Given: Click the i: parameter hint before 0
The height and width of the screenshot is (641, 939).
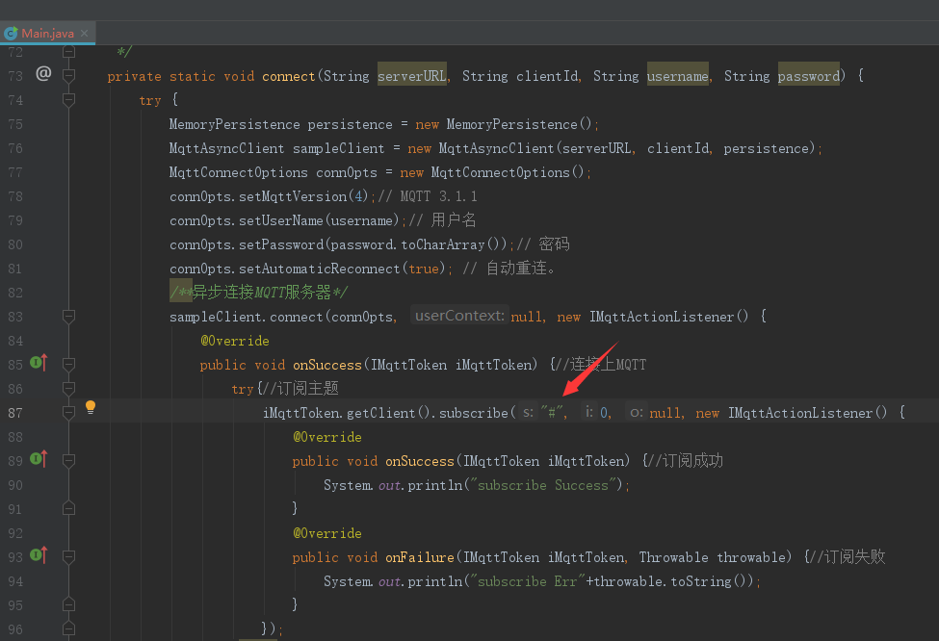Looking at the screenshot, I should pyautogui.click(x=589, y=412).
